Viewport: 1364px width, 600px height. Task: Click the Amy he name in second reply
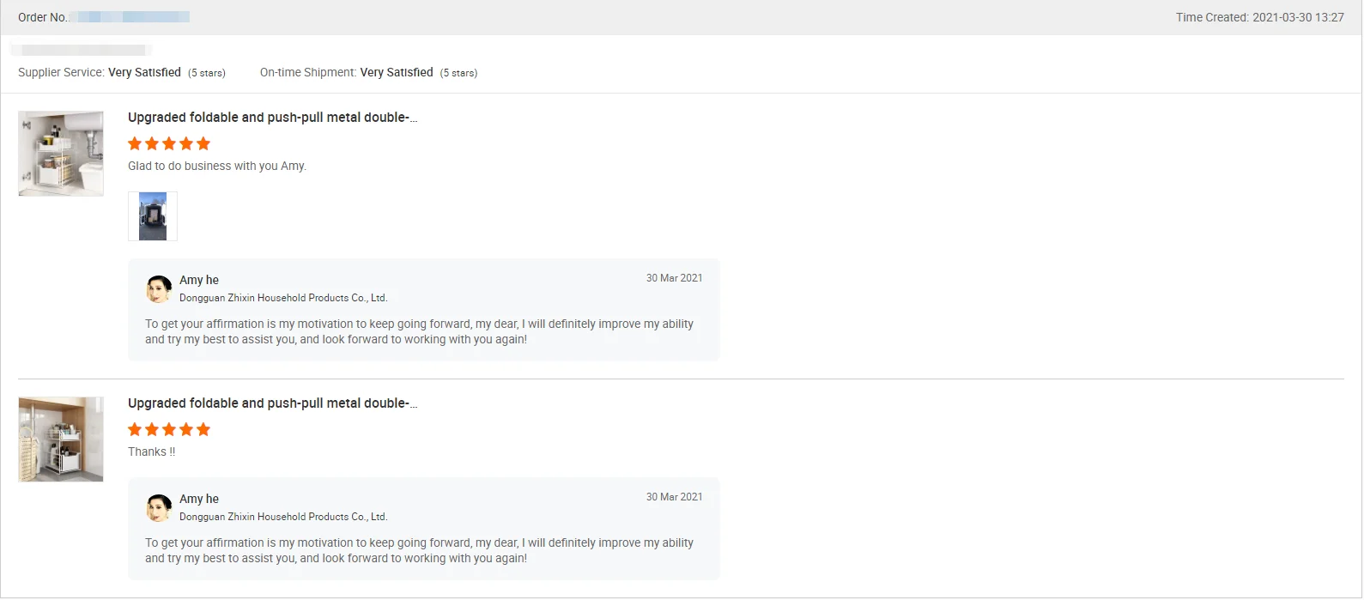tap(199, 499)
